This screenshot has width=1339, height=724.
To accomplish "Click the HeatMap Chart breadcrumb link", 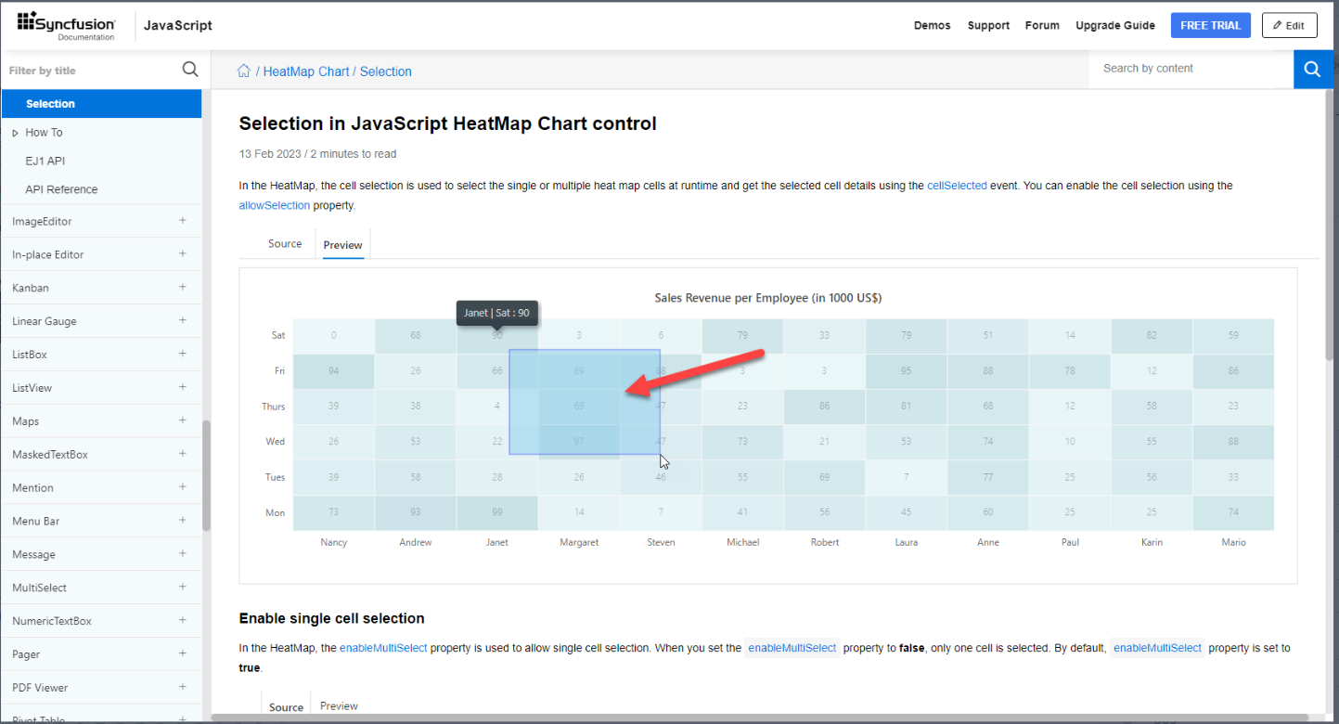I will (x=306, y=71).
